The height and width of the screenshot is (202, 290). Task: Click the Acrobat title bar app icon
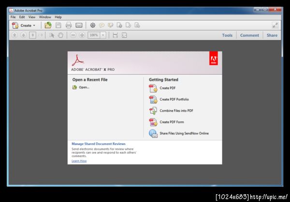11,10
